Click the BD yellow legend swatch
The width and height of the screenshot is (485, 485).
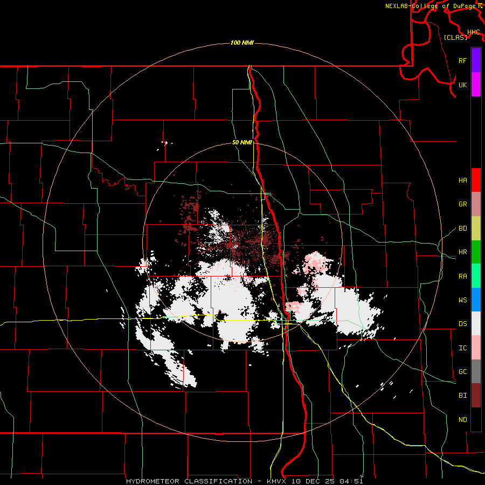point(476,228)
